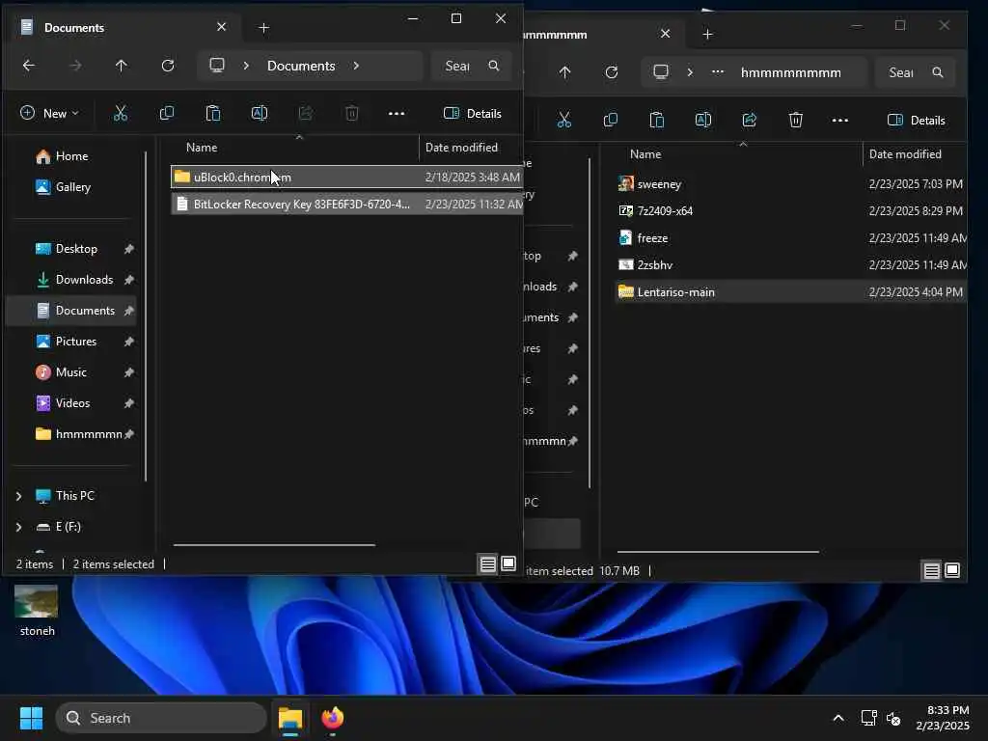Screen dimensions: 988x741
Task: Click chevron after Documents in address bar
Action: click(356, 66)
